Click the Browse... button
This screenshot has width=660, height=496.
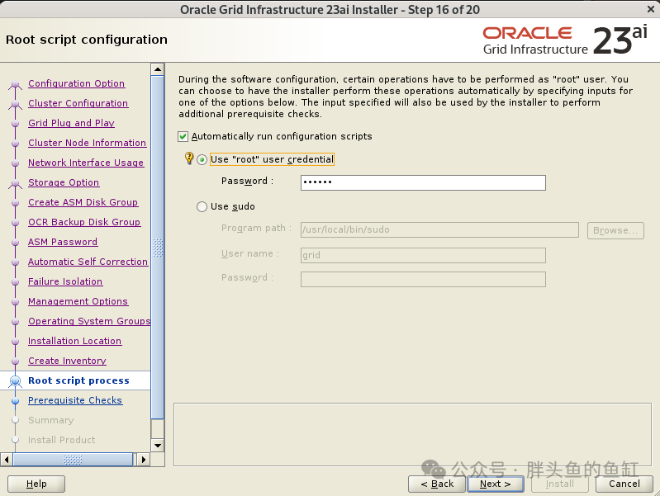coord(615,230)
